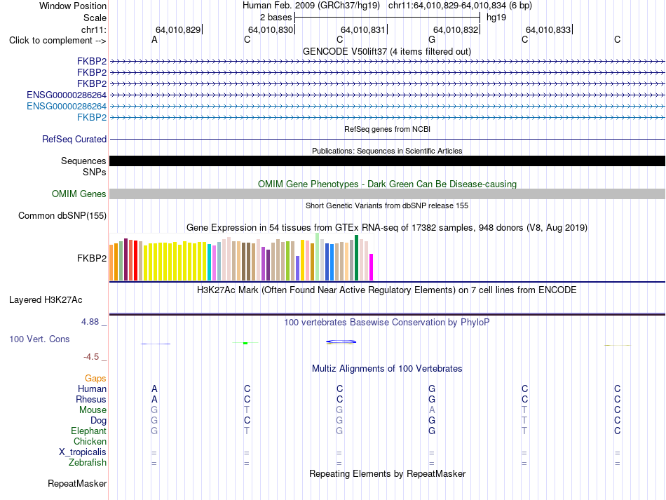
Task: Select the 'Human' species label
Action: click(x=92, y=388)
